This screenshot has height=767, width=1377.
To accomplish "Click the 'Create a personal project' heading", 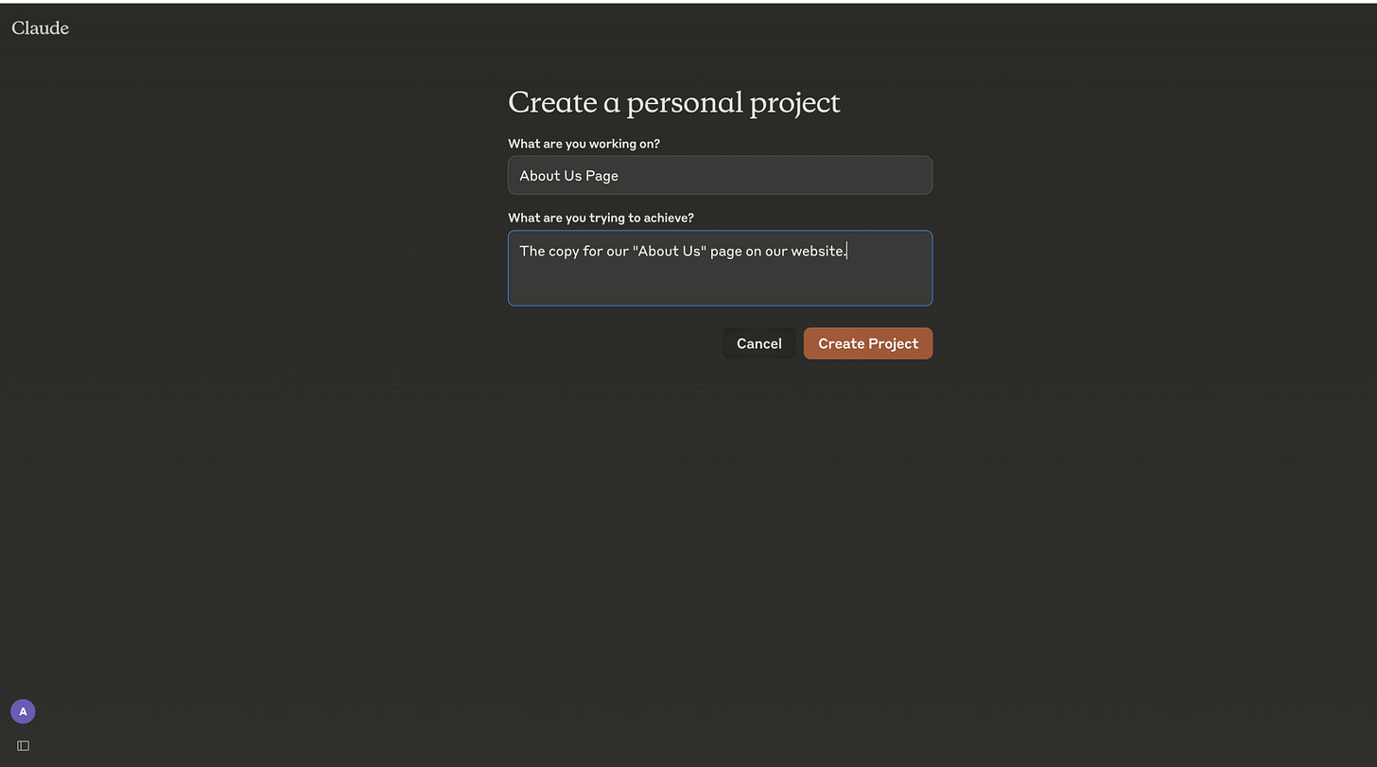I will point(674,102).
